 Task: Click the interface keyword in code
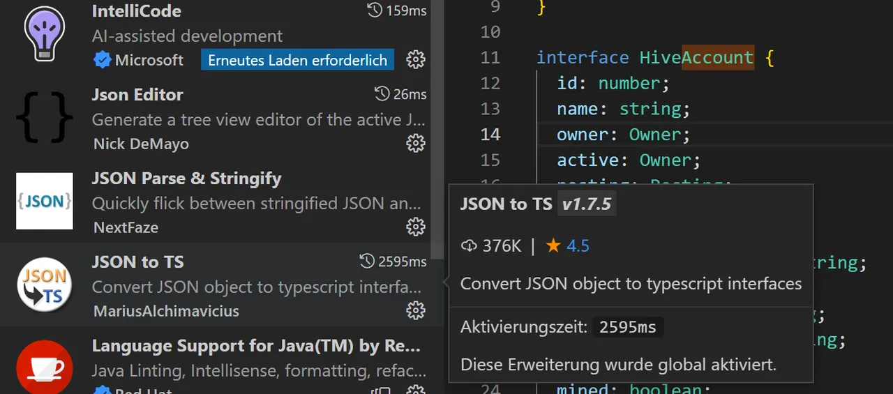click(x=583, y=57)
